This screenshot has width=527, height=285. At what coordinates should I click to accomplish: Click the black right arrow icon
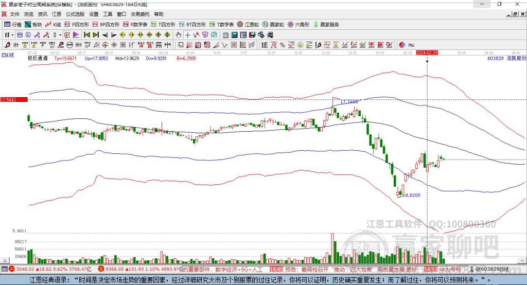114,35
